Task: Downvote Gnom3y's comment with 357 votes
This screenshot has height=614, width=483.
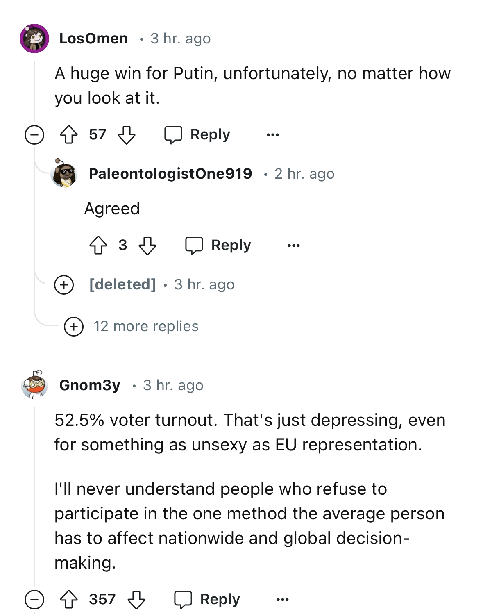Action: coord(136,600)
